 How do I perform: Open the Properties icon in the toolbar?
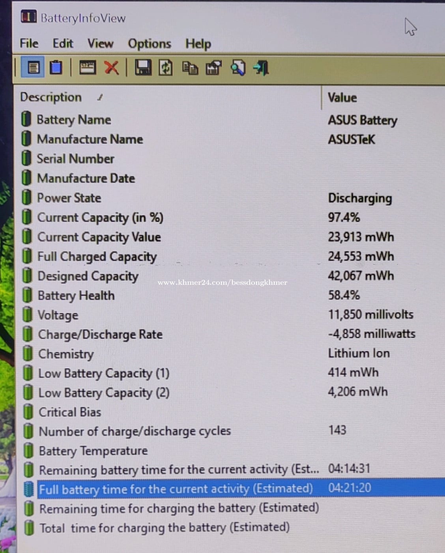[x=213, y=68]
